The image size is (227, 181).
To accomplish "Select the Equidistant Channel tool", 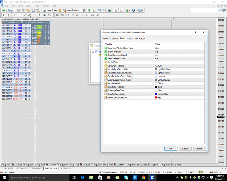I will click(x=29, y=15).
